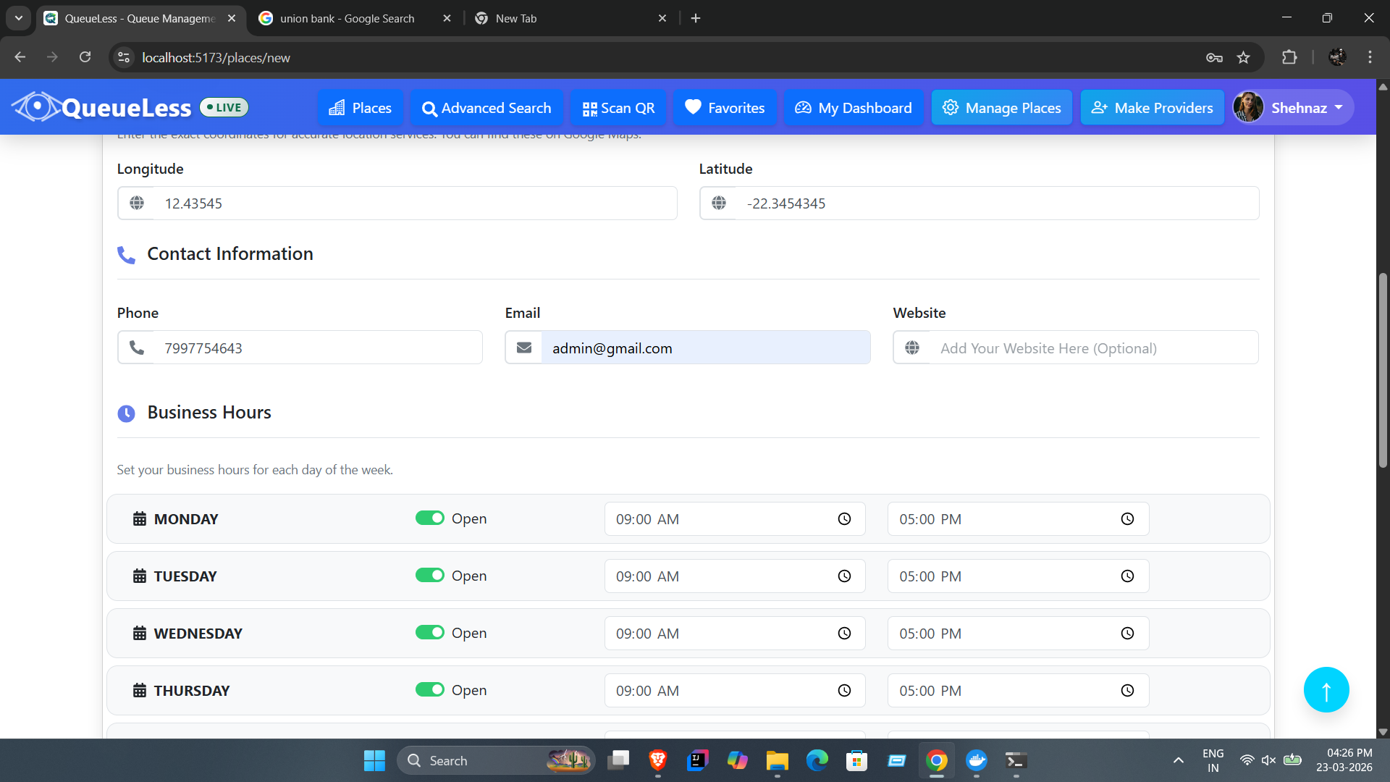
Task: Open the tab search dropdown arrow
Action: point(18,18)
